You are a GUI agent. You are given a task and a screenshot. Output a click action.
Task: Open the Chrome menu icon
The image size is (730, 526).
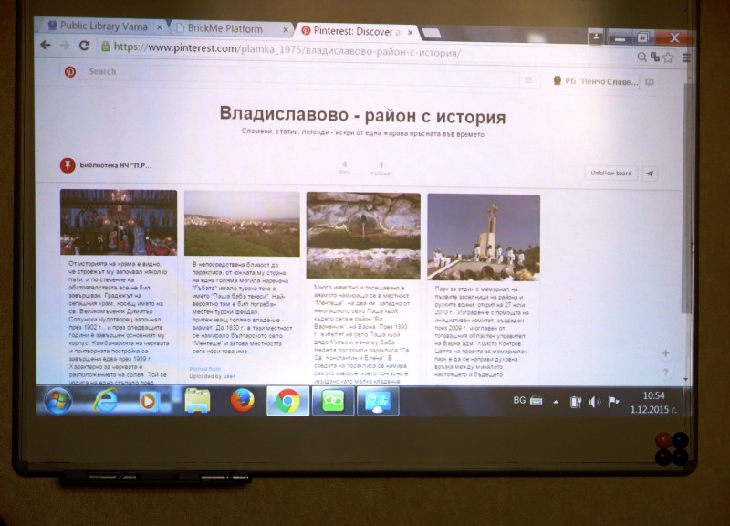coord(686,57)
